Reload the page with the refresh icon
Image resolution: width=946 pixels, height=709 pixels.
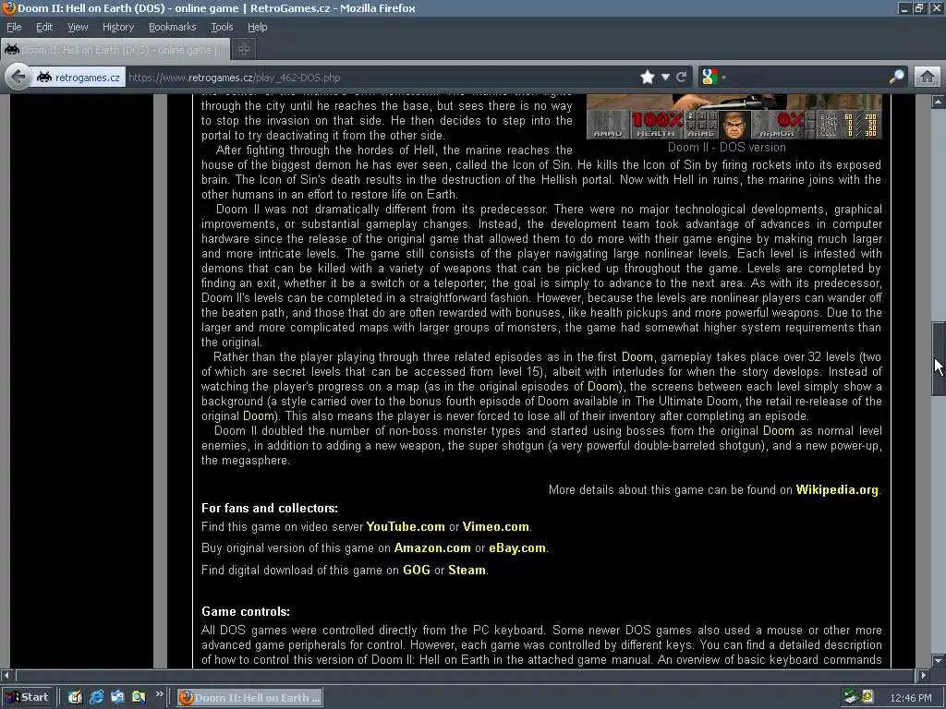click(682, 78)
